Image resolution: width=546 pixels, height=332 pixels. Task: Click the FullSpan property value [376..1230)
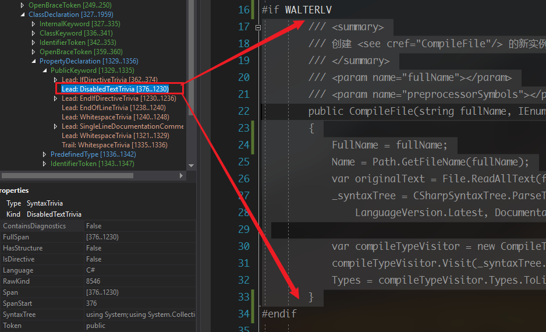tap(102, 237)
